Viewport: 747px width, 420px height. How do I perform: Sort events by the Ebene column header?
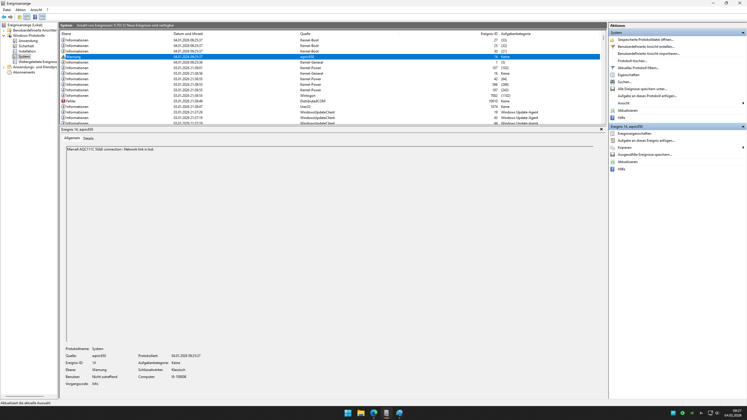(x=116, y=34)
